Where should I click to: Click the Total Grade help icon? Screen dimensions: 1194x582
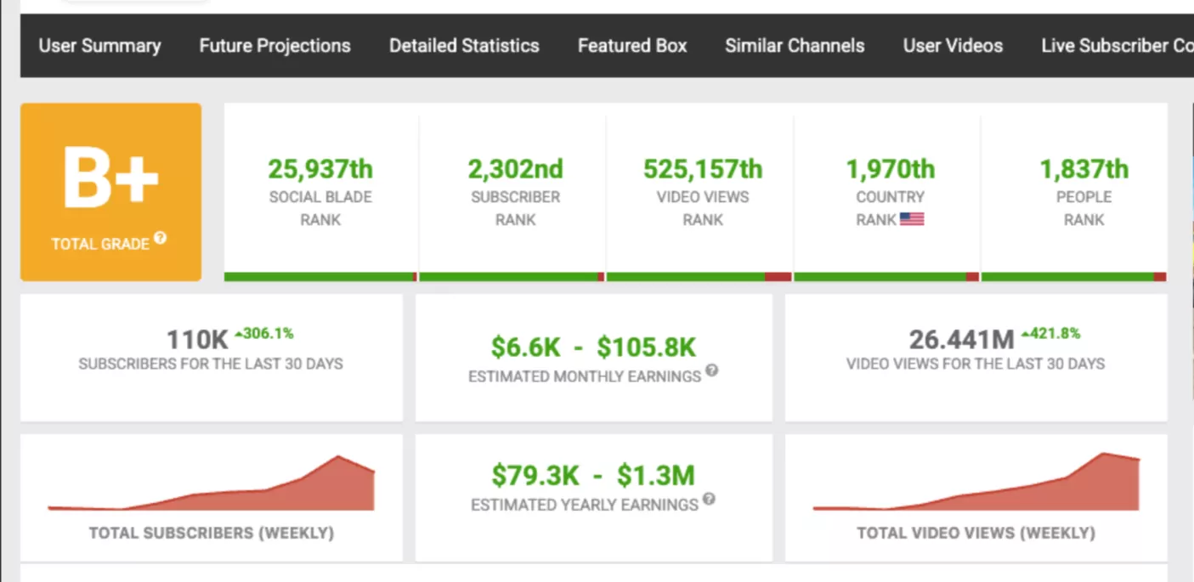(x=160, y=240)
